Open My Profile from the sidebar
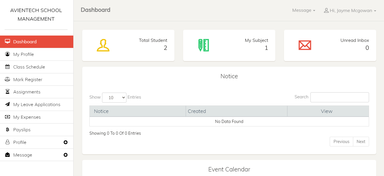The height and width of the screenshot is (176, 384). (24, 54)
